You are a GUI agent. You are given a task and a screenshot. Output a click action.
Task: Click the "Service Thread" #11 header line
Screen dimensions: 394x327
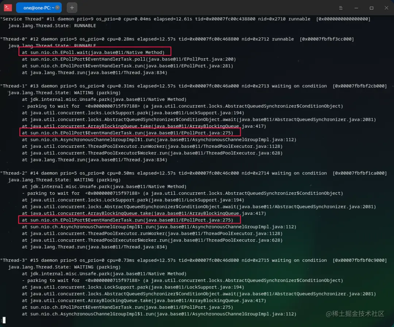tap(185, 19)
